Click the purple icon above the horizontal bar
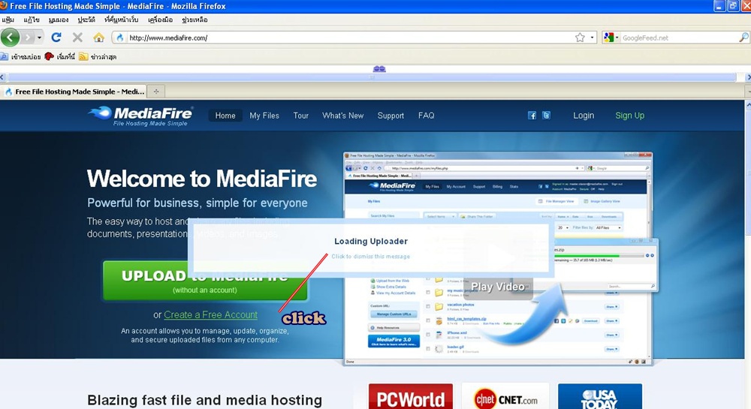Viewport: 751px width, 409px height. [x=379, y=69]
